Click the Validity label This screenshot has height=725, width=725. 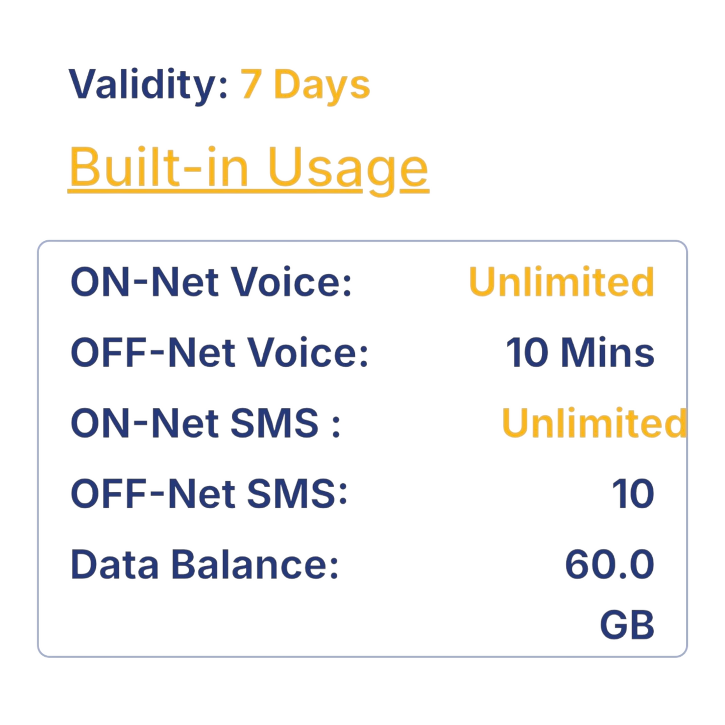pyautogui.click(x=149, y=85)
